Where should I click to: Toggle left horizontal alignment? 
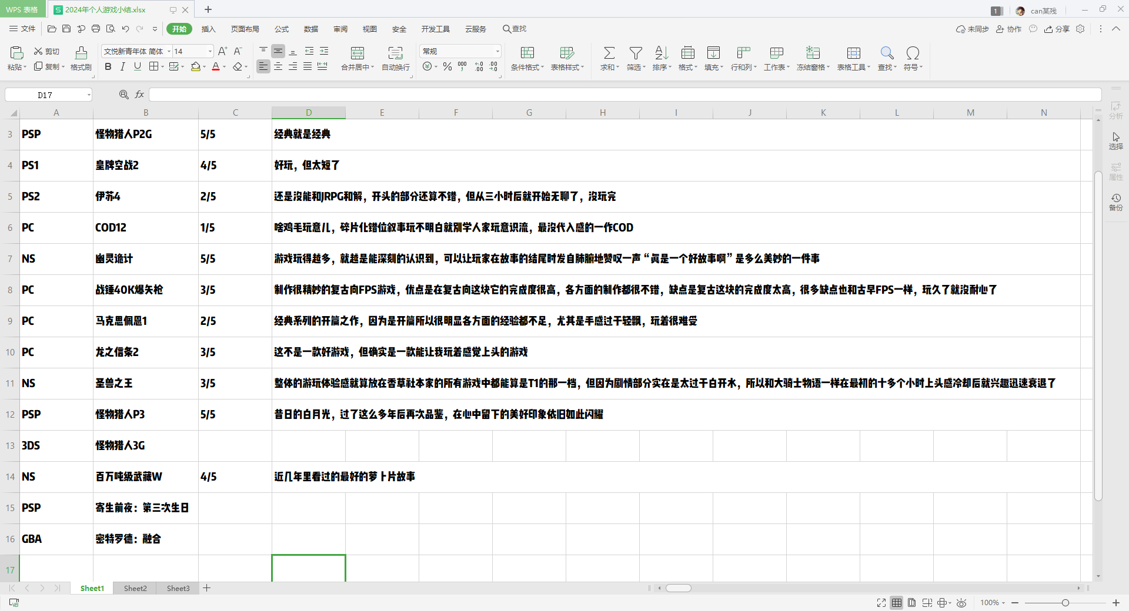coord(263,67)
